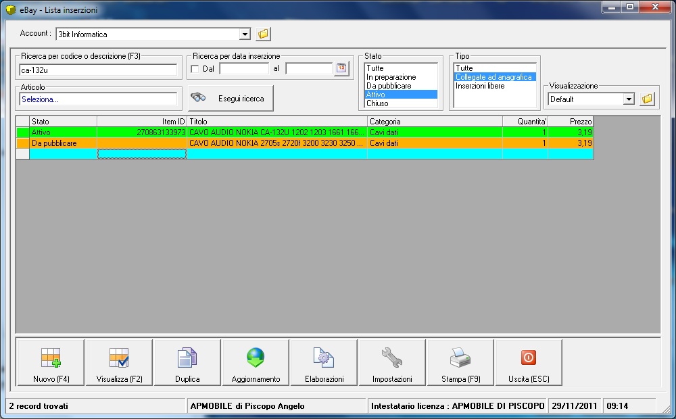Click the Da pubblicare cell in orange row
The width and height of the screenshot is (676, 419).
(x=63, y=143)
